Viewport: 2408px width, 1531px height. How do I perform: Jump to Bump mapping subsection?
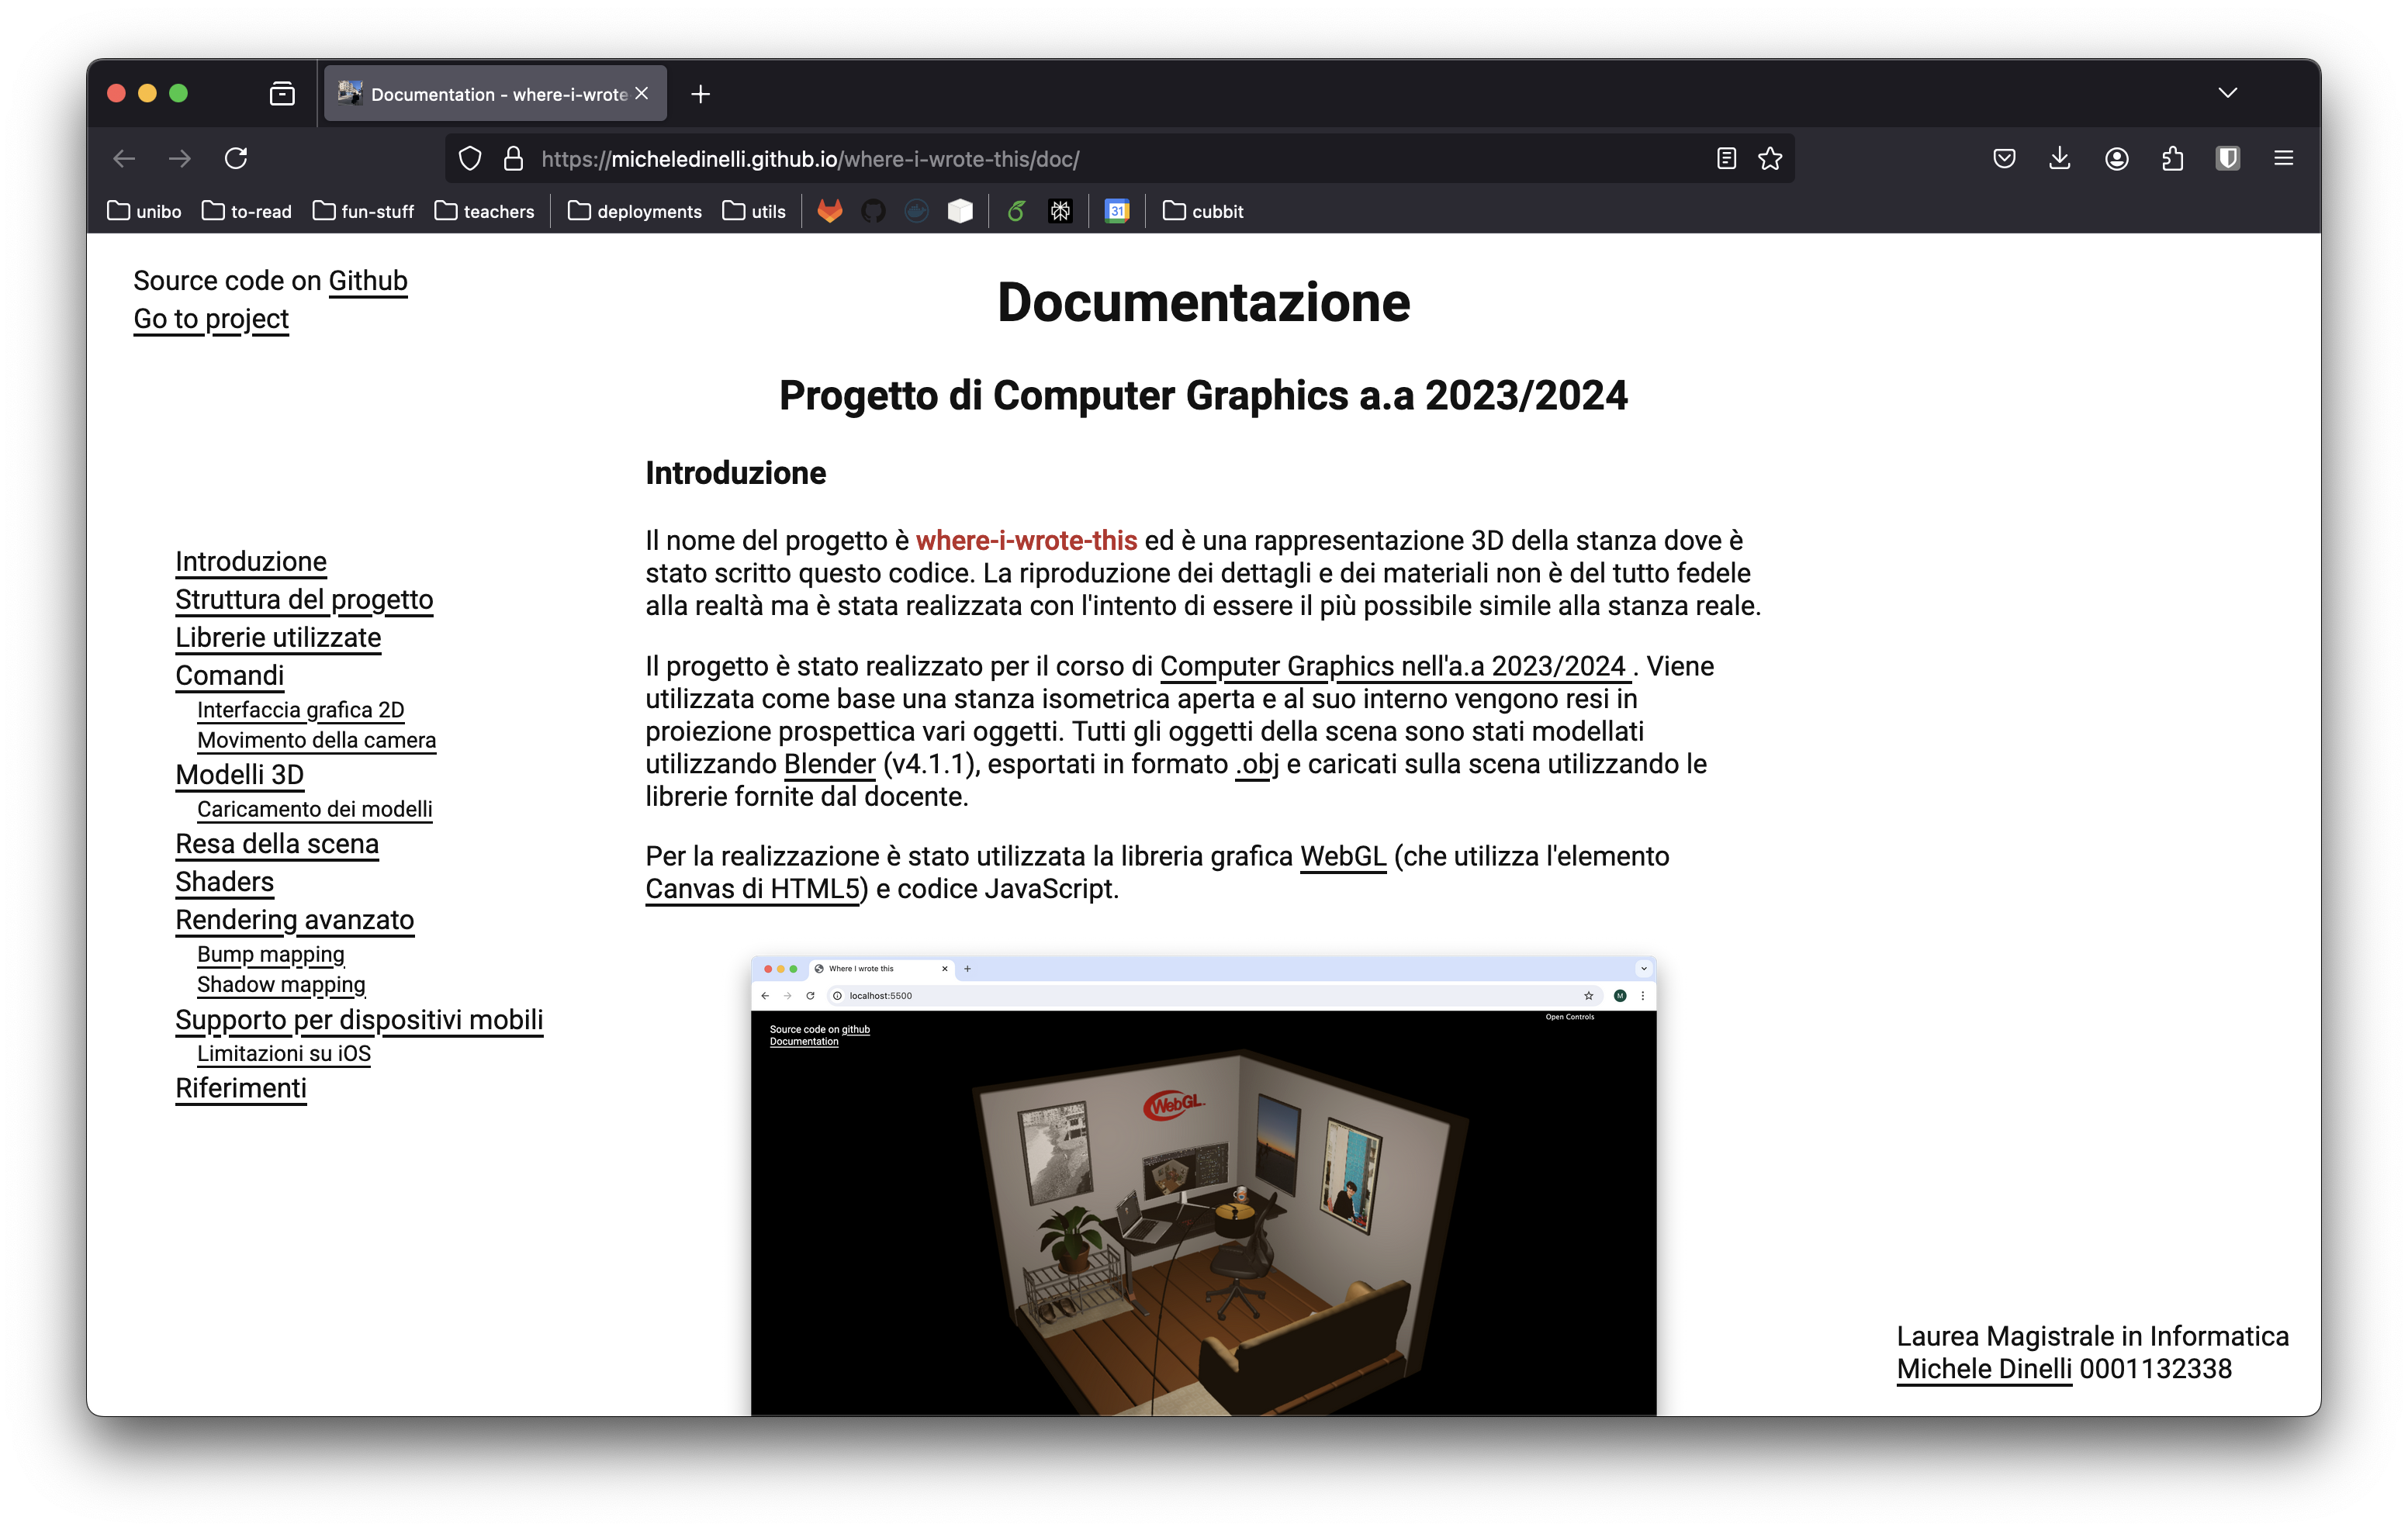(x=271, y=955)
